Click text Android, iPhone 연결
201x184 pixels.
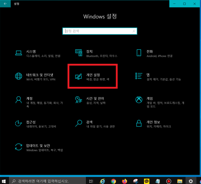point(159,56)
